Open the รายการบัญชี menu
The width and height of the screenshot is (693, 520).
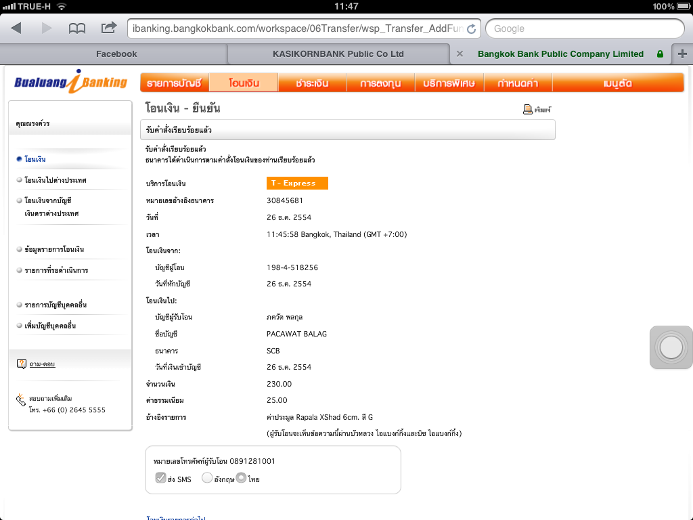point(174,83)
